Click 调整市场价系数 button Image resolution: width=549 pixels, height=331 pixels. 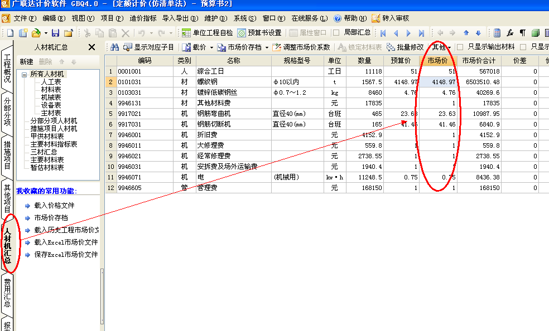point(301,47)
